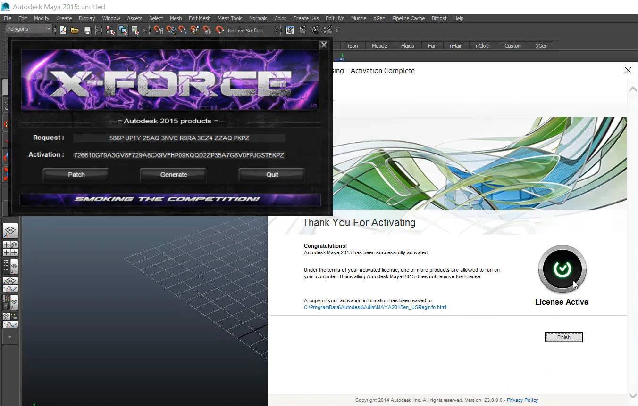638x406 pixels.
Task: Open the Render View clapperboard icon
Action: pyautogui.click(x=290, y=31)
